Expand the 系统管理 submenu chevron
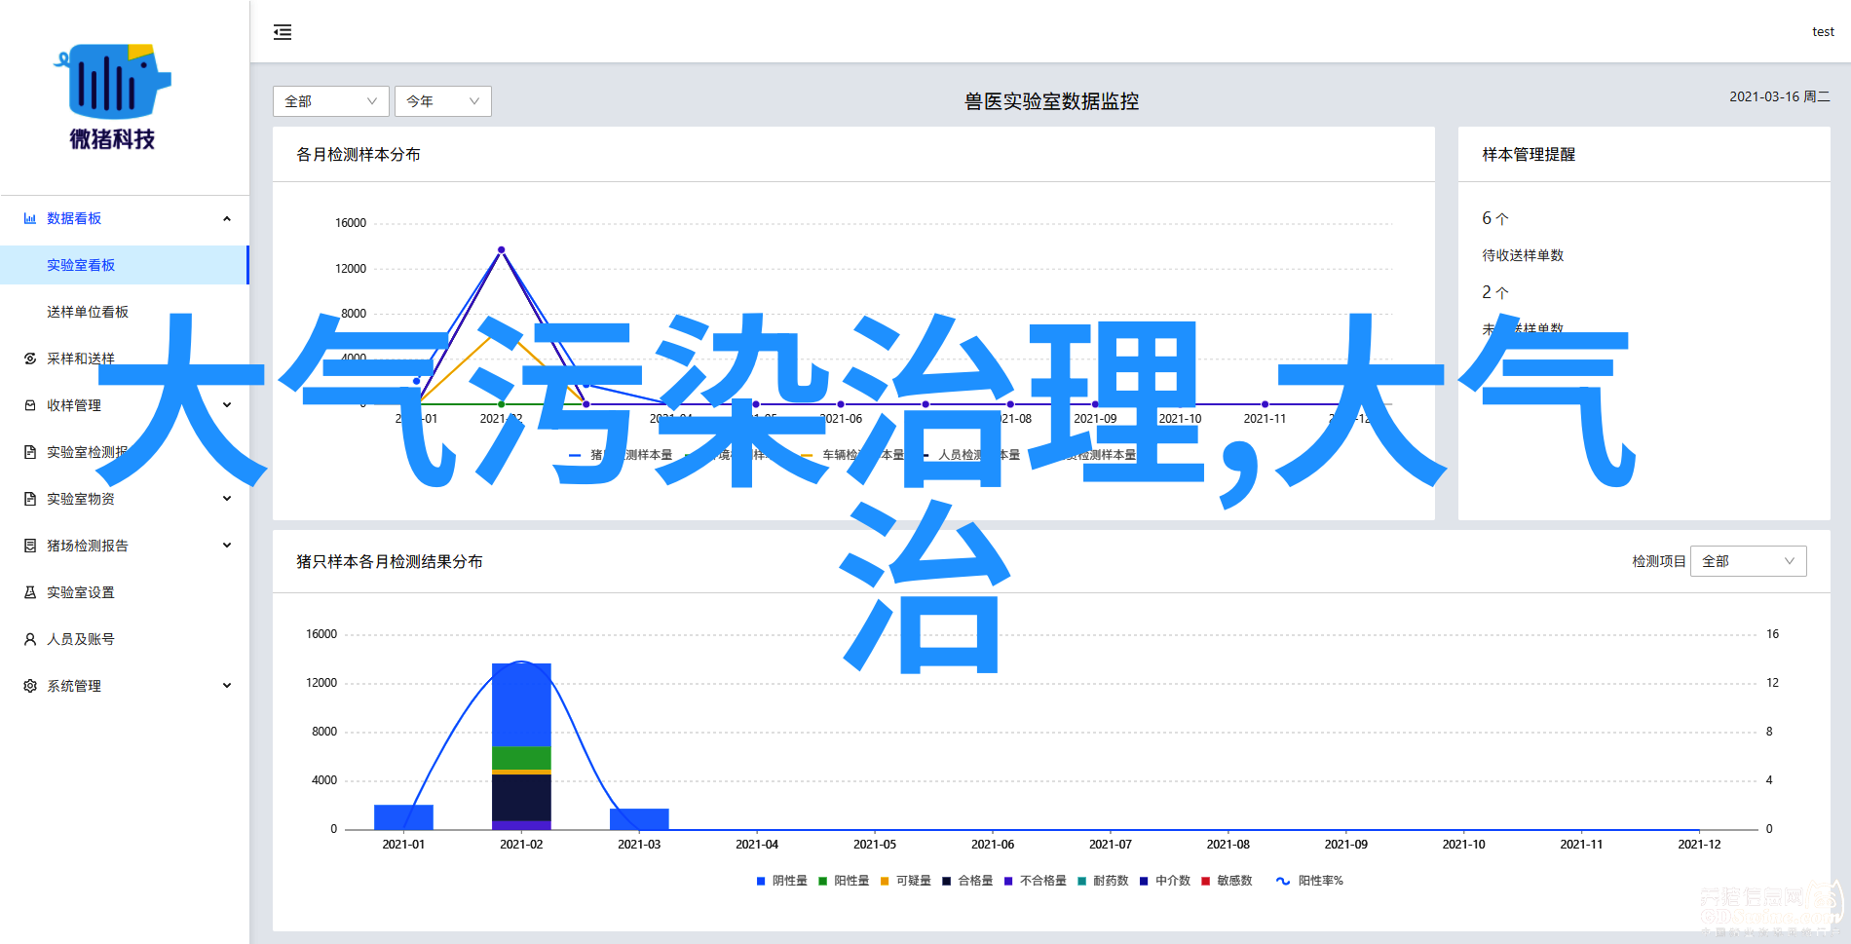The height and width of the screenshot is (944, 1851). pos(227,686)
